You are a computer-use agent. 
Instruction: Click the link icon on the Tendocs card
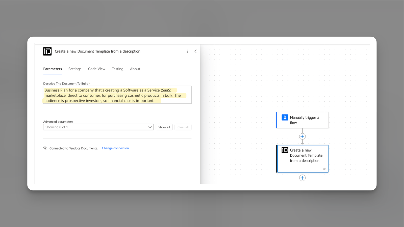coord(324,169)
